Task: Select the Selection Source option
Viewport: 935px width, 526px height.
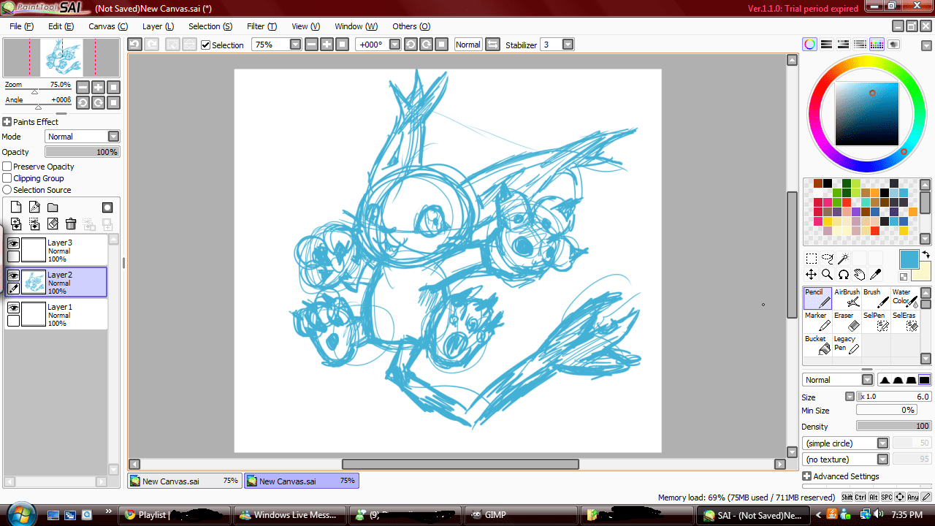Action: point(7,190)
